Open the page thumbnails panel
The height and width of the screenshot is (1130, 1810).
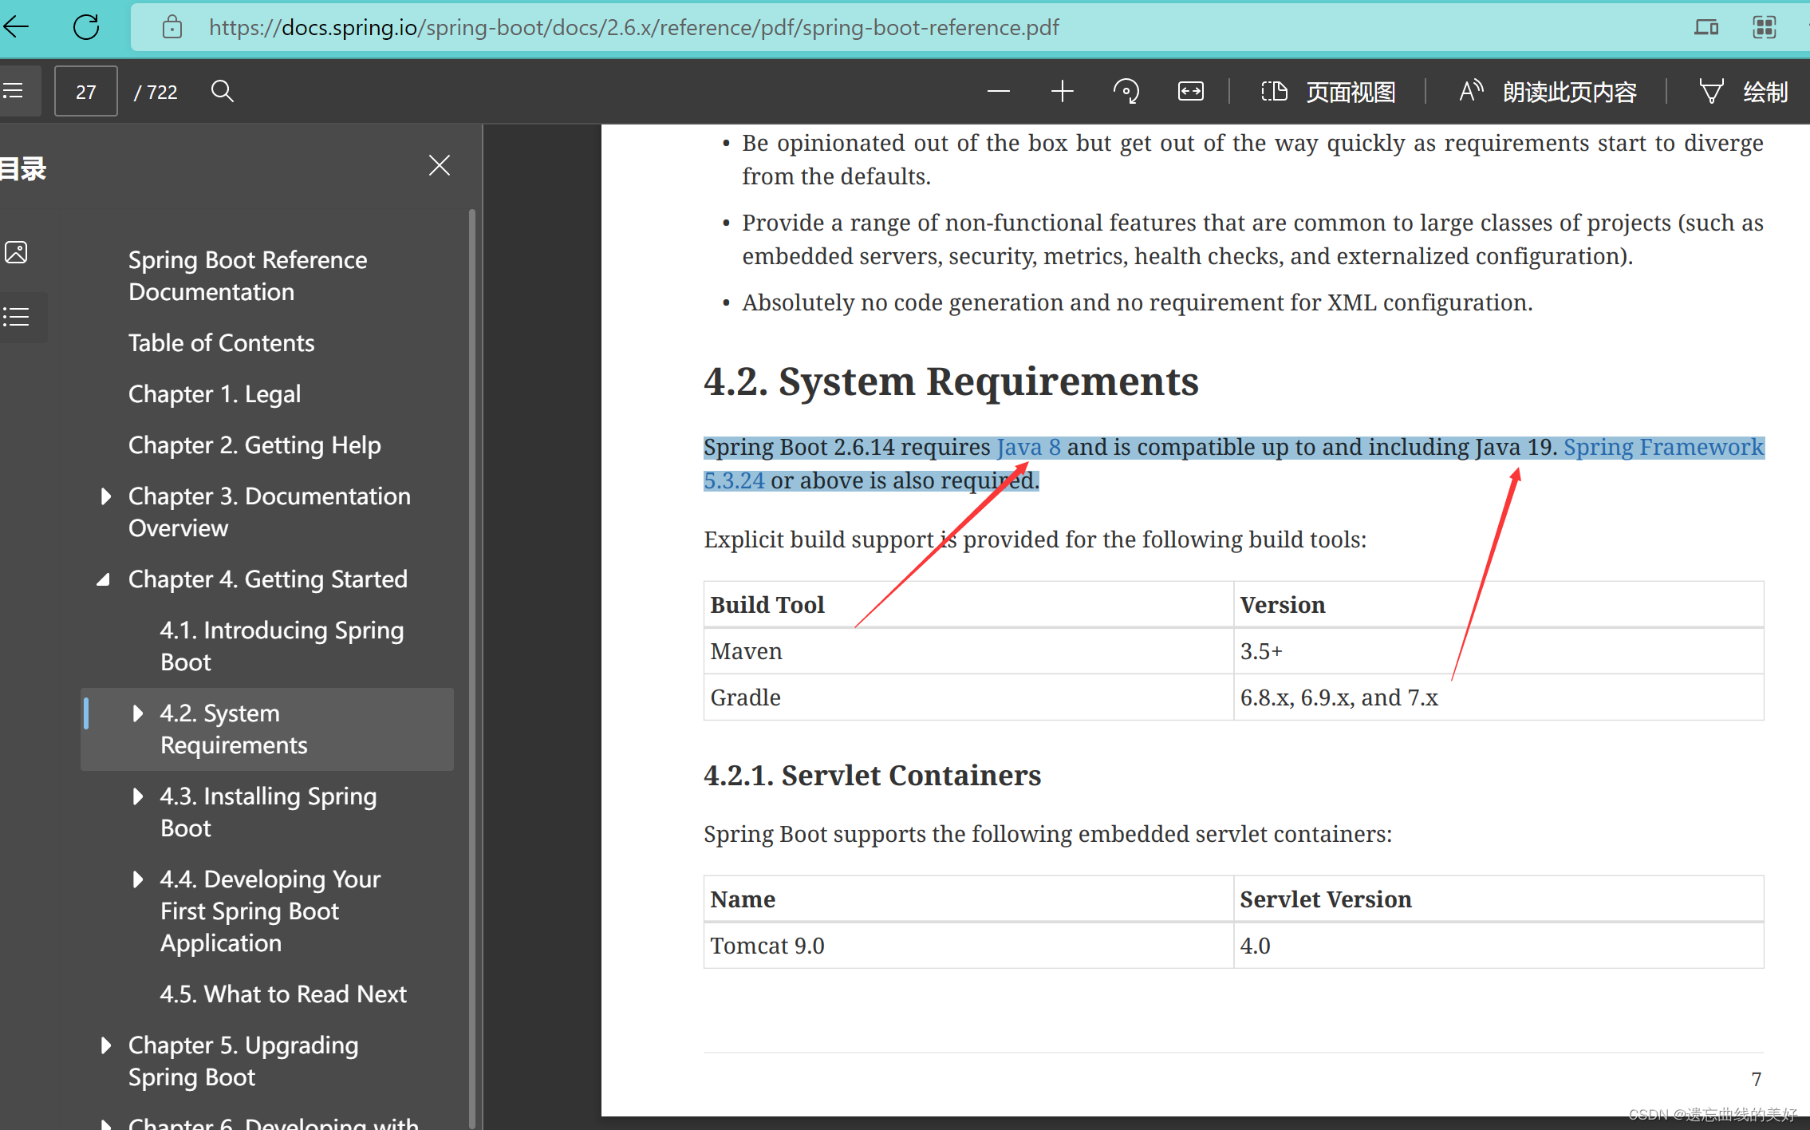pos(16,251)
